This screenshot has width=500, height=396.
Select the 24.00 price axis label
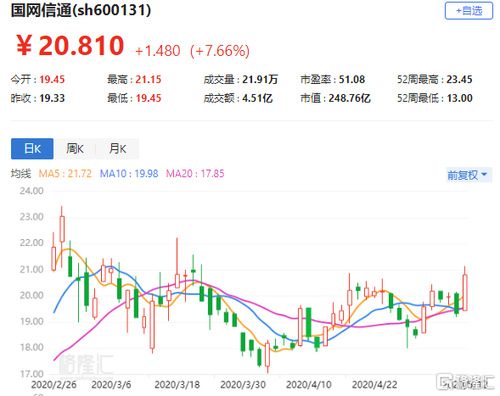click(x=31, y=191)
